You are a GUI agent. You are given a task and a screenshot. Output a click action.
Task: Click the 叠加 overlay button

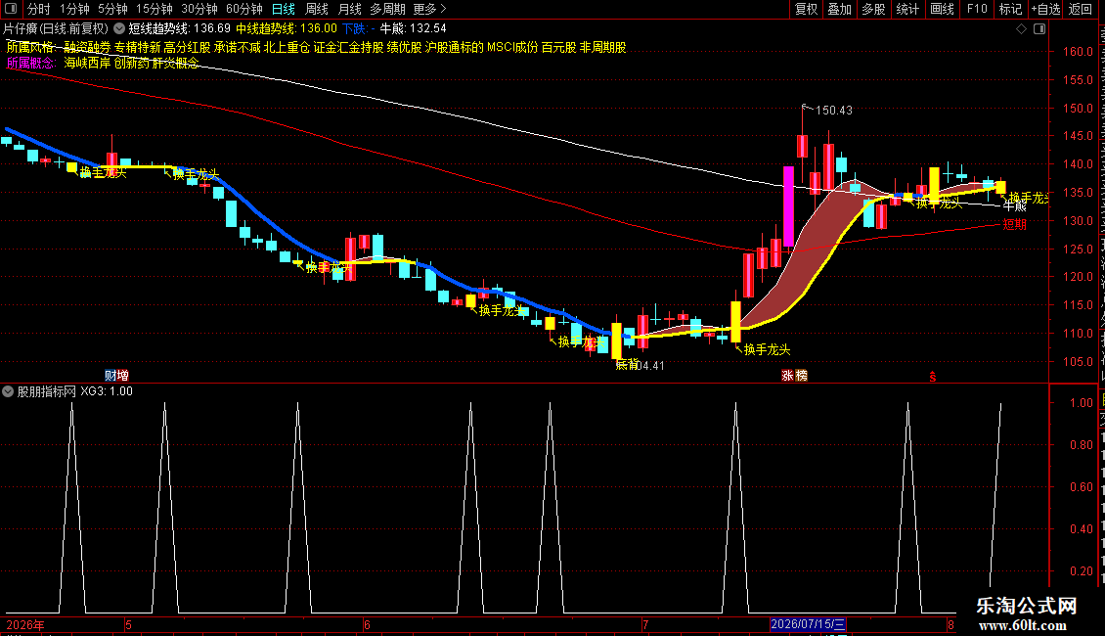839,9
